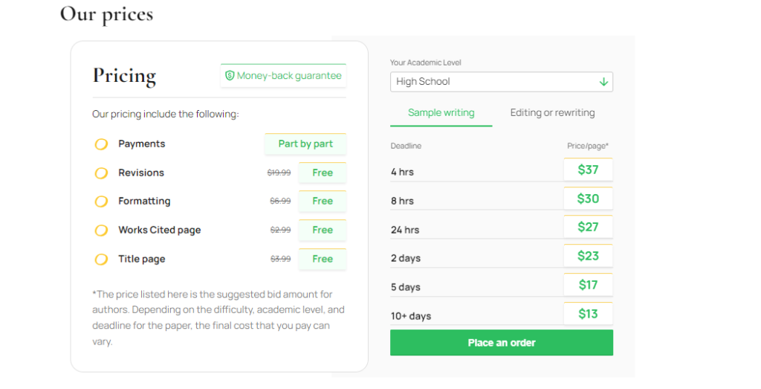The height and width of the screenshot is (389, 761).
Task: Select the Part by part payments badge
Action: pos(305,144)
